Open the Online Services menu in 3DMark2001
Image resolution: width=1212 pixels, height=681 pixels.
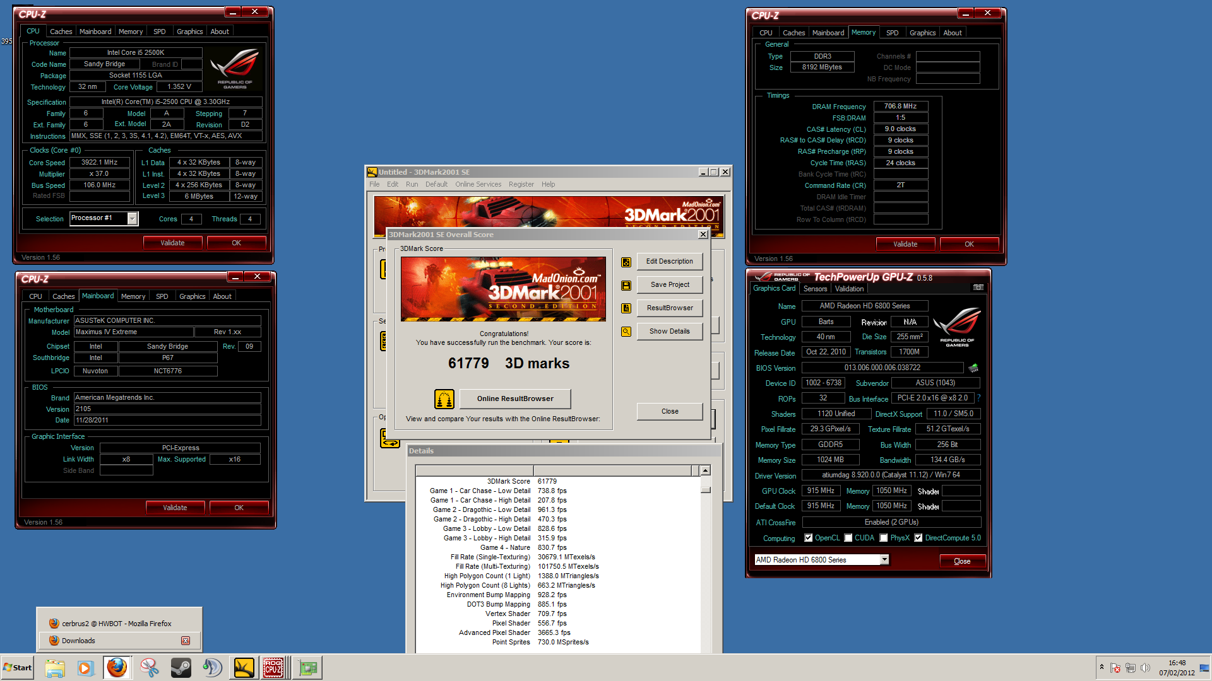pos(478,184)
